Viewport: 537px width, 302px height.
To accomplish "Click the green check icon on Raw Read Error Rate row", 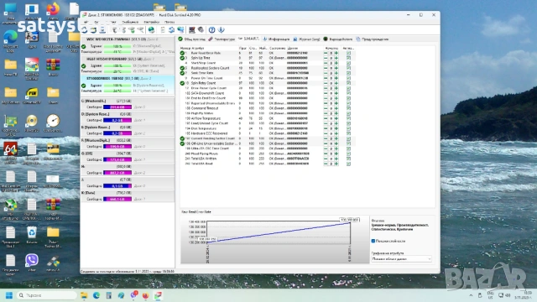I will (182, 53).
